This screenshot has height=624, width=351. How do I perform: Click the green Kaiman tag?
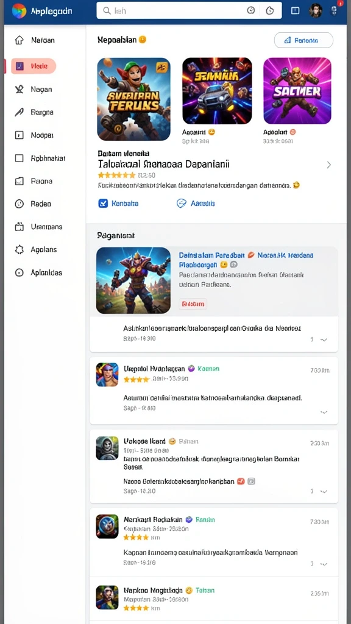[208, 369]
